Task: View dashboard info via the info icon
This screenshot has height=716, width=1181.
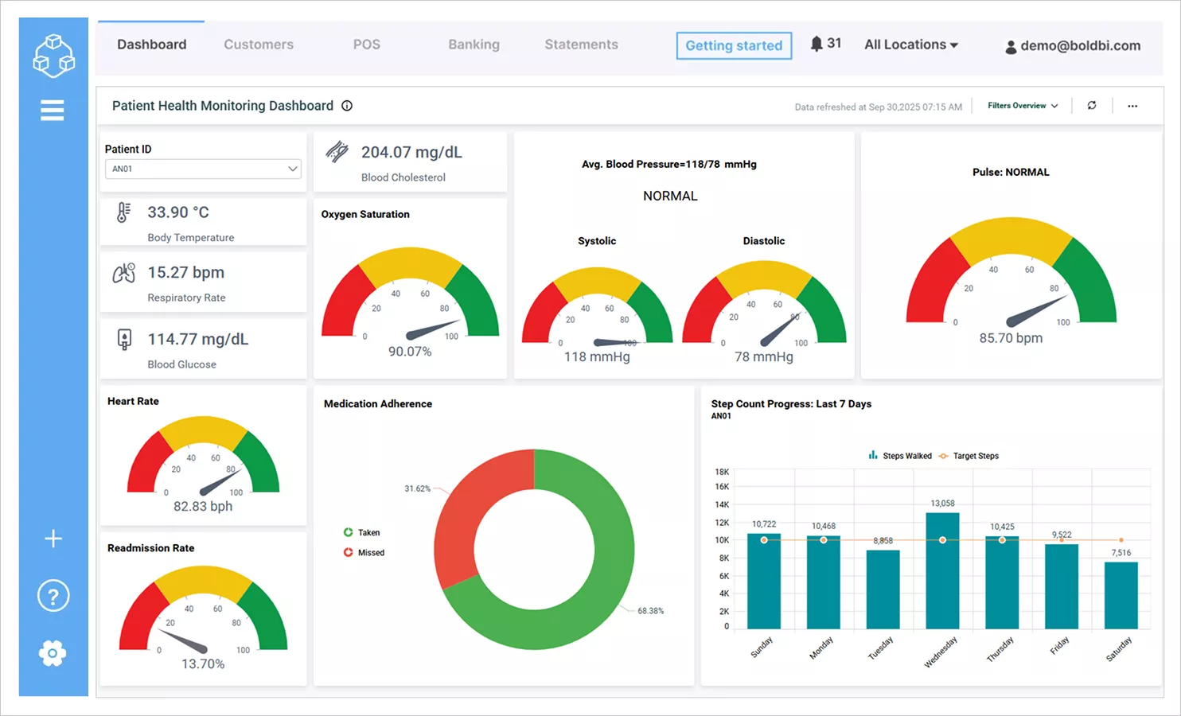Action: point(347,105)
